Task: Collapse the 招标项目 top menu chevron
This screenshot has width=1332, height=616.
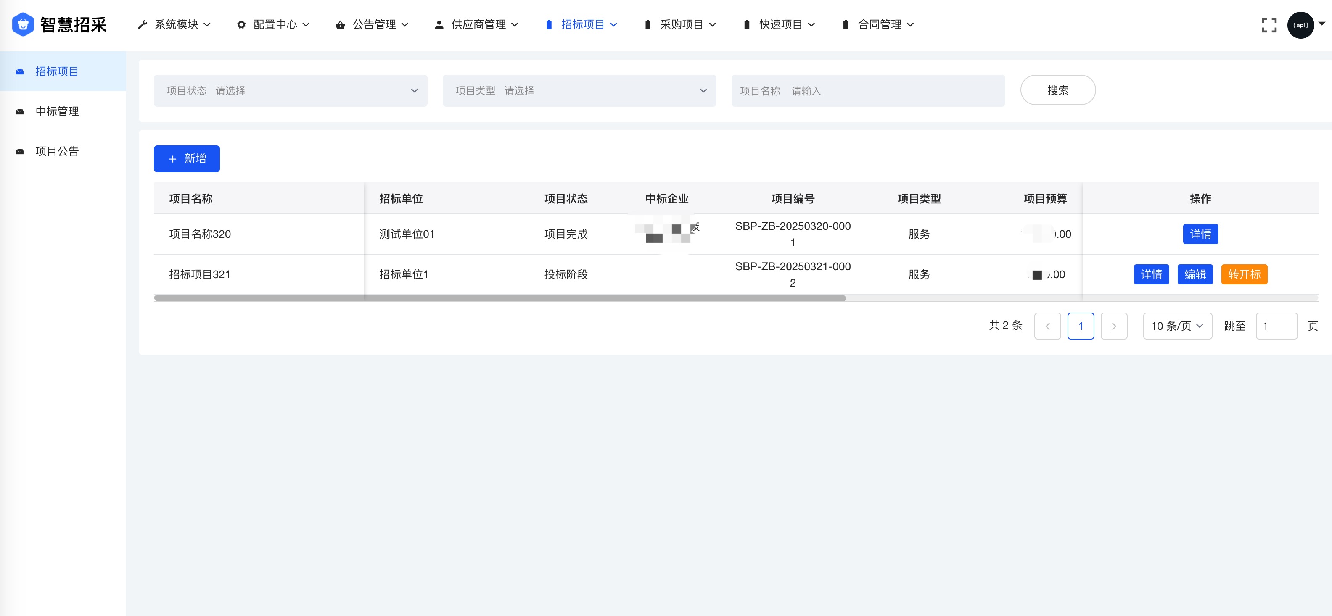Action: [614, 24]
